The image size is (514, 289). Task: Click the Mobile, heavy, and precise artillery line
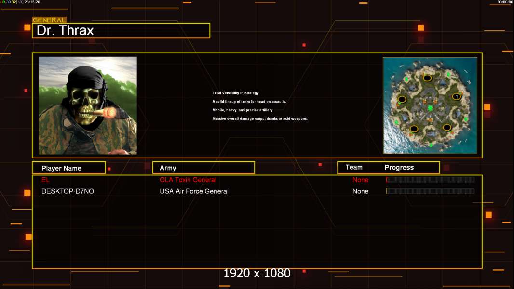tap(243, 110)
